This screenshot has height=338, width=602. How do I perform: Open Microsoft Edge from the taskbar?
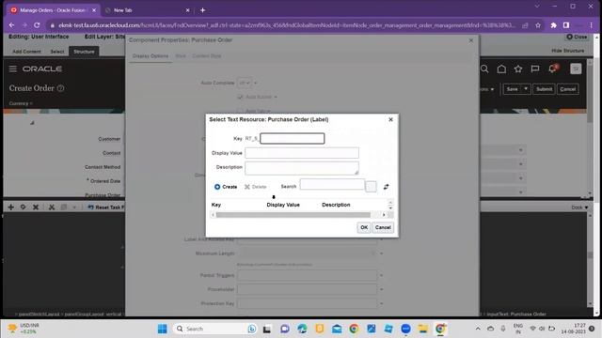coord(302,329)
